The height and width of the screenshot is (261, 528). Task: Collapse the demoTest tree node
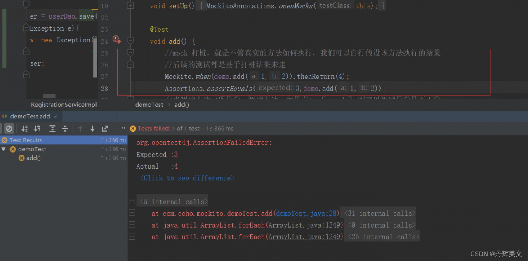[x=4, y=149]
